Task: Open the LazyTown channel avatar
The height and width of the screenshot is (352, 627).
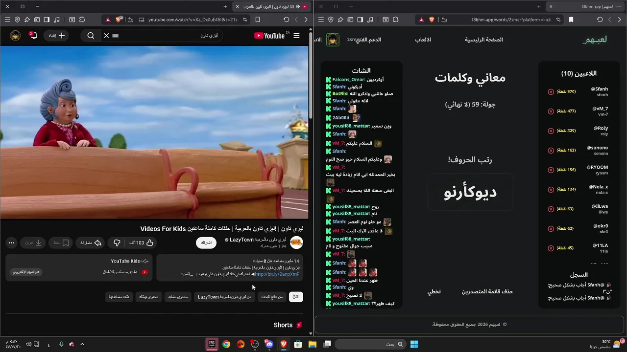Action: 296,242
